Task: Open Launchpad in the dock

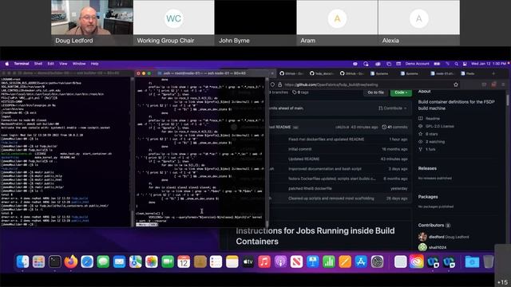Action: pyautogui.click(x=38, y=261)
